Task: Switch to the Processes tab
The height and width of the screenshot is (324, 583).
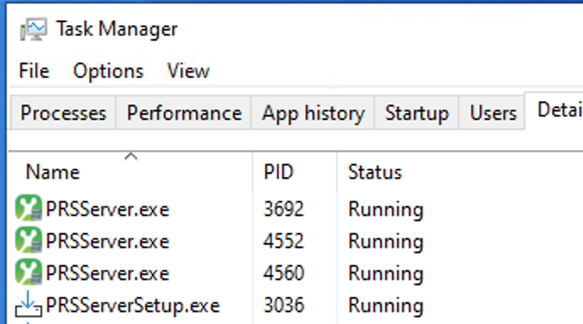Action: pos(63,113)
